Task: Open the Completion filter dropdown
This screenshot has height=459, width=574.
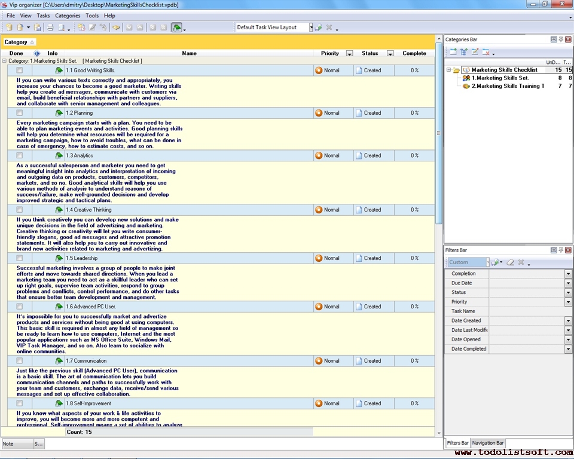Action: point(568,274)
